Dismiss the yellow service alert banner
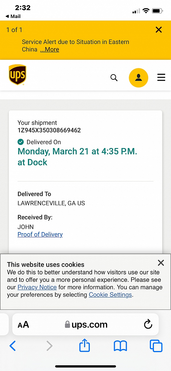The height and width of the screenshot is (371, 171). pyautogui.click(x=159, y=30)
